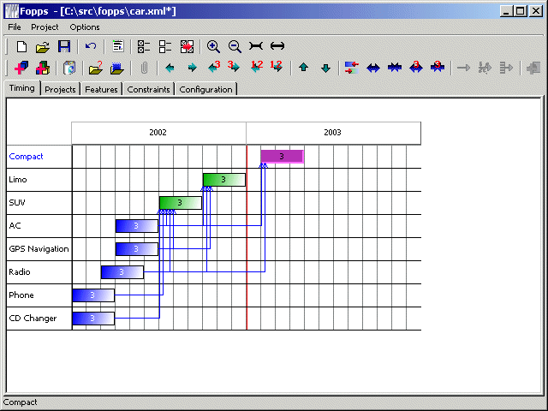Image resolution: width=548 pixels, height=411 pixels.
Task: Click the swap bars icon with red arrows
Action: (x=352, y=68)
